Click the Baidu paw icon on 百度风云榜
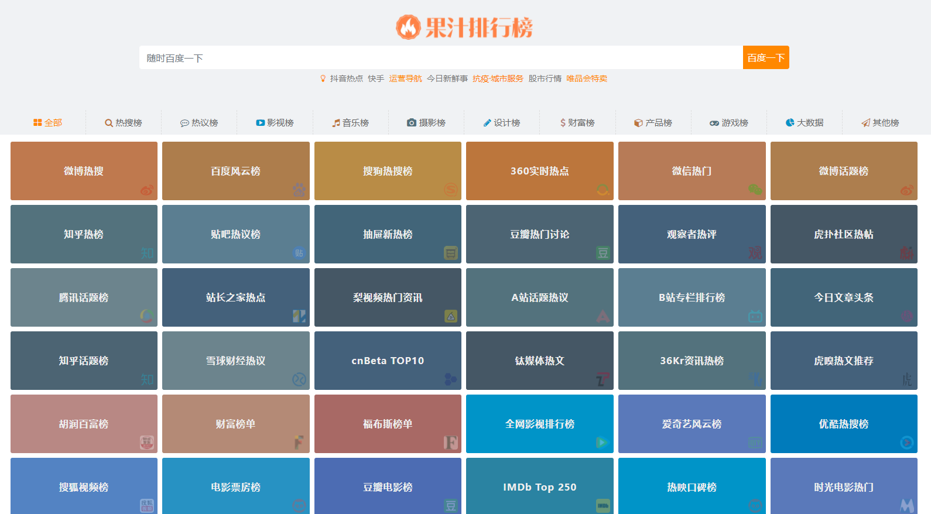 299,190
